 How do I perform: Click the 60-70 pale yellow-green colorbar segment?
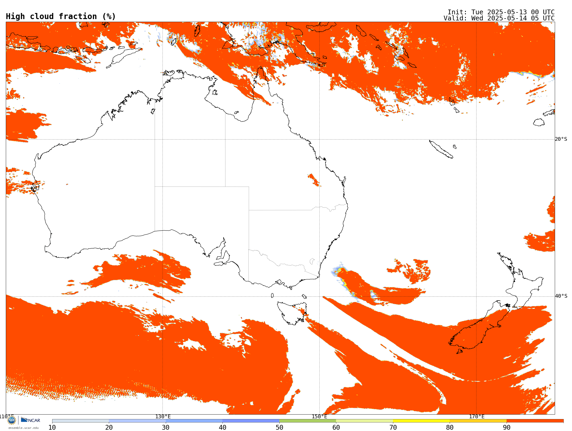(x=364, y=421)
